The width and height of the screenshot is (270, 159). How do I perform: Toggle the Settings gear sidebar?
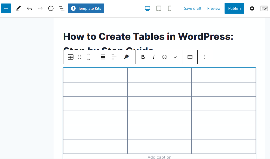[252, 8]
